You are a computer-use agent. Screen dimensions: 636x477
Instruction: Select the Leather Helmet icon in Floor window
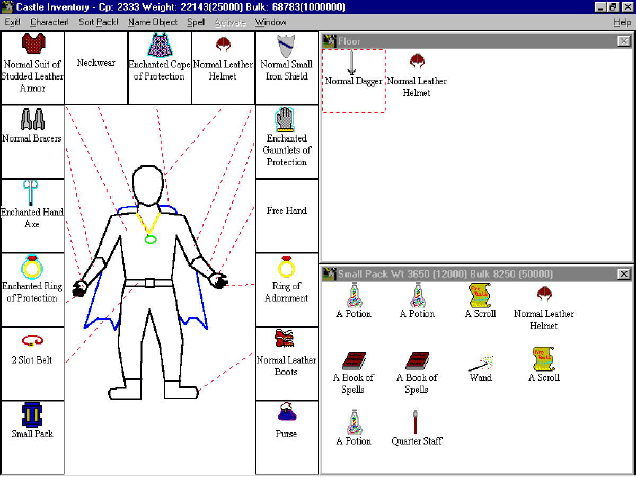(x=417, y=61)
